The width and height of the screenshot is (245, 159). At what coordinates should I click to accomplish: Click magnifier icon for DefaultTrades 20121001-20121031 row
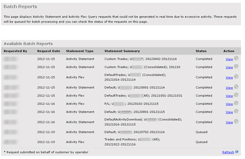(x=236, y=95)
